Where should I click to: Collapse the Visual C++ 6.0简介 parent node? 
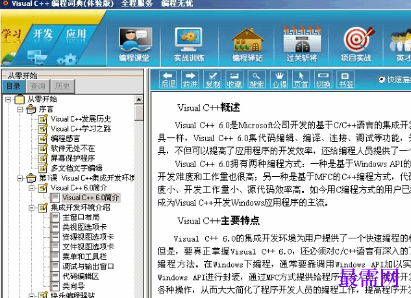pos(31,188)
